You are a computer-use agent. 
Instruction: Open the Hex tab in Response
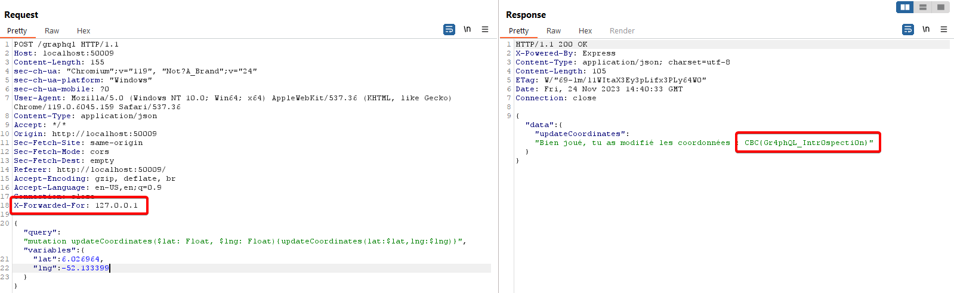pyautogui.click(x=585, y=31)
